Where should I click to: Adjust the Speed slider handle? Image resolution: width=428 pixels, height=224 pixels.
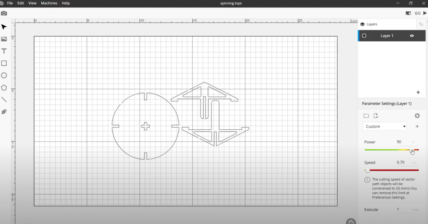pos(367,170)
